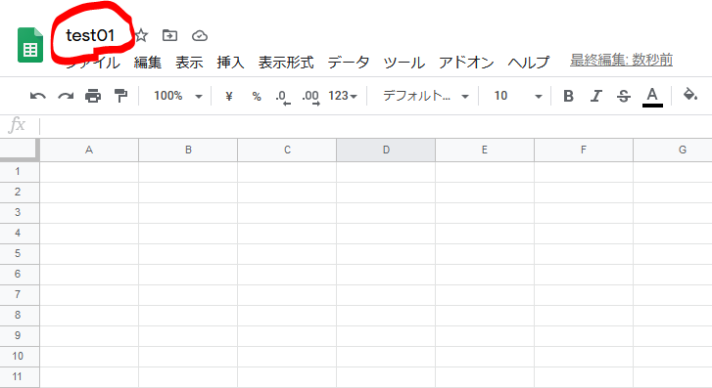
Task: Select row 2 header
Action: click(20, 193)
